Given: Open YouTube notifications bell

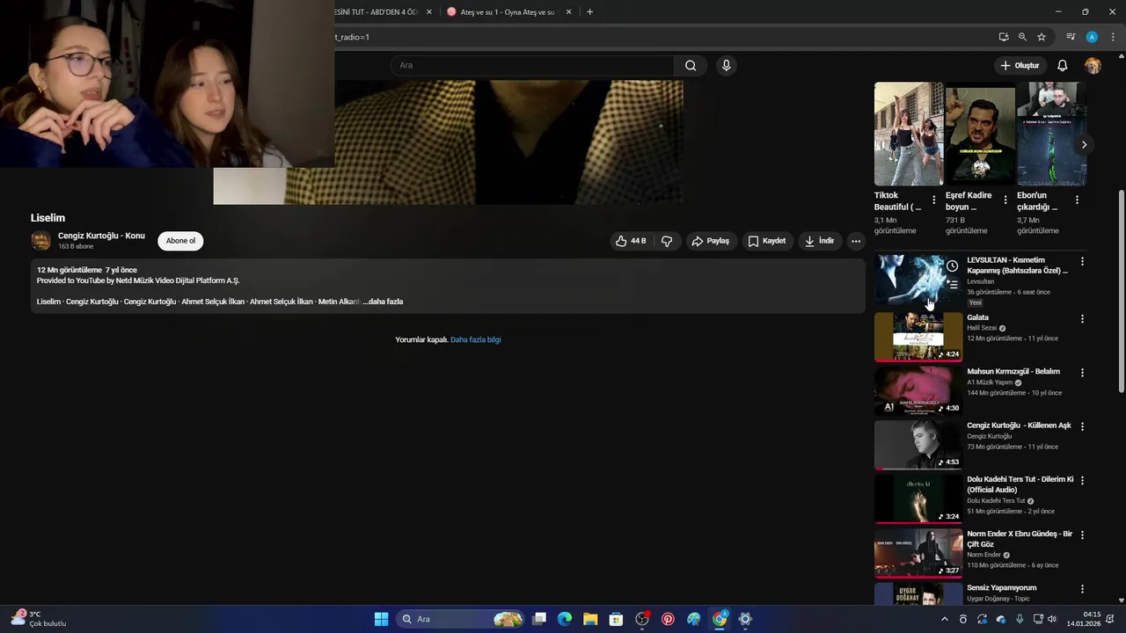Looking at the screenshot, I should tap(1062, 65).
